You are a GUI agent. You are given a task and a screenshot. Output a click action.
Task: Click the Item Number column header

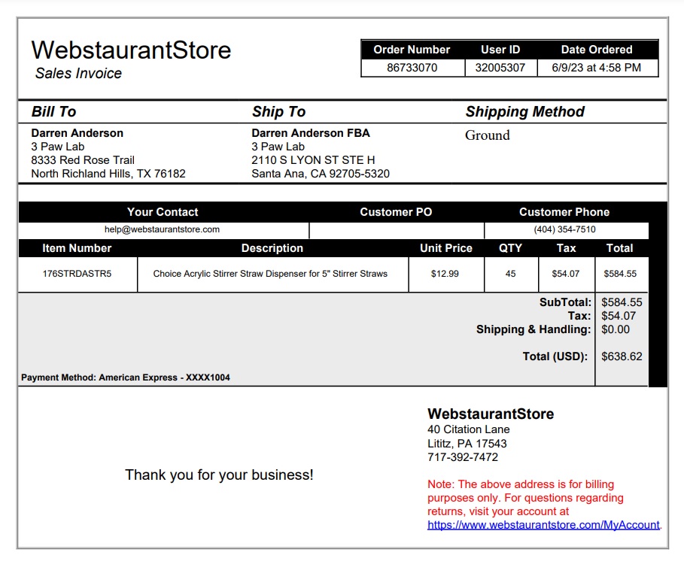tap(77, 248)
